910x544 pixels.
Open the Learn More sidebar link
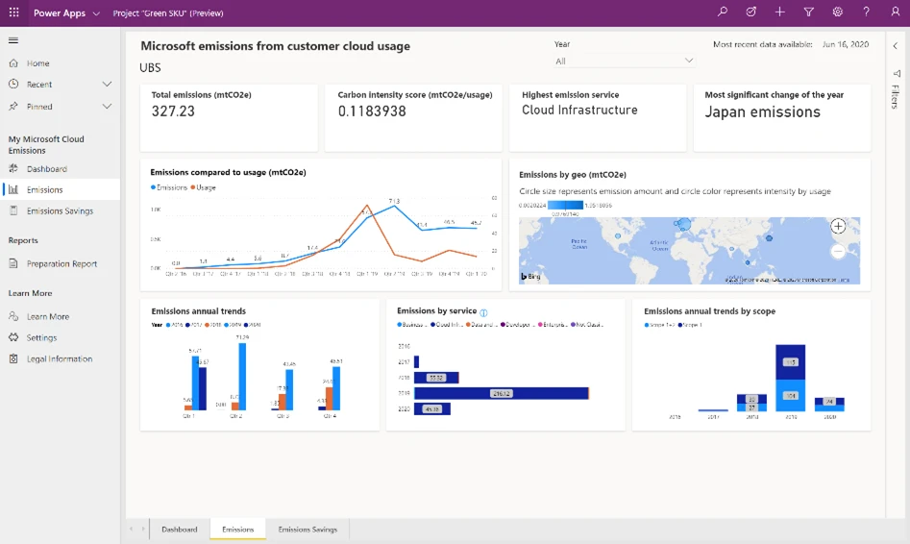pos(48,316)
